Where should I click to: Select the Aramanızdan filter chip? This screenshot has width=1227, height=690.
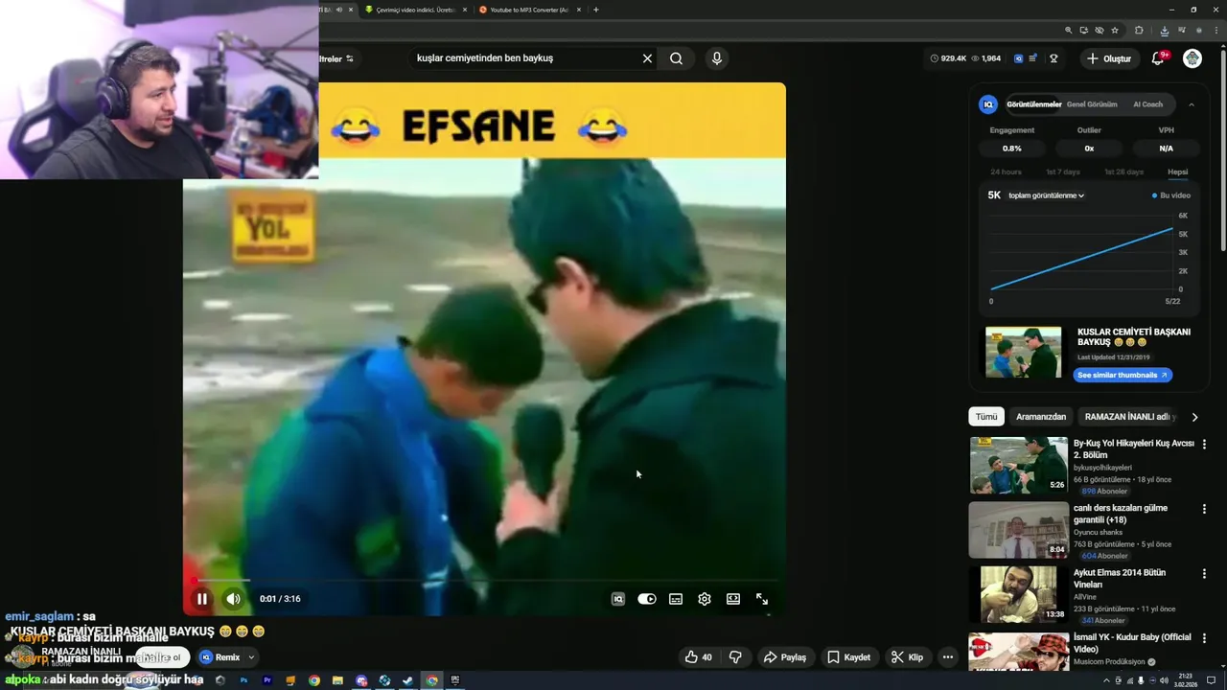[x=1041, y=417]
